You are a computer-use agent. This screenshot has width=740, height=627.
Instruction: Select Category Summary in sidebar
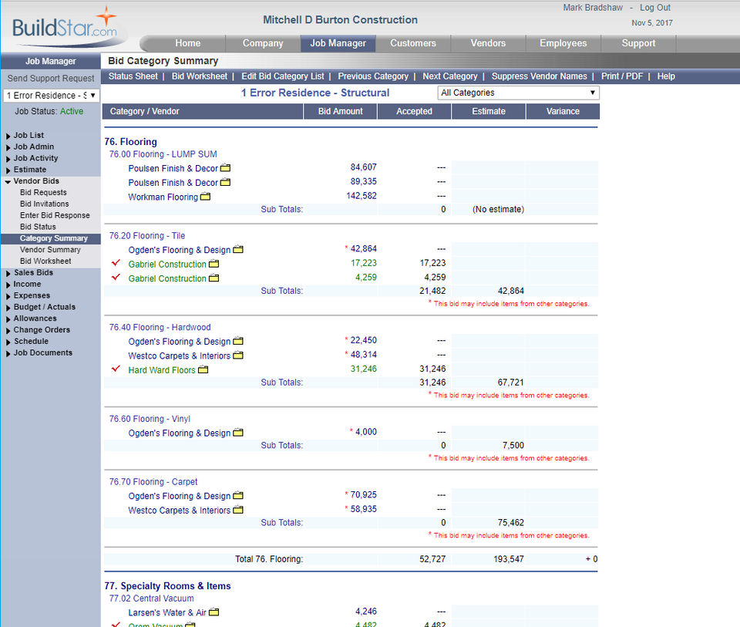(x=53, y=238)
